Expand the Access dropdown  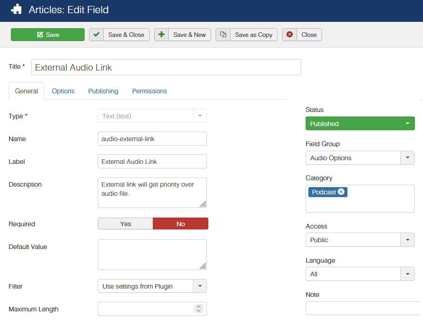[407, 240]
